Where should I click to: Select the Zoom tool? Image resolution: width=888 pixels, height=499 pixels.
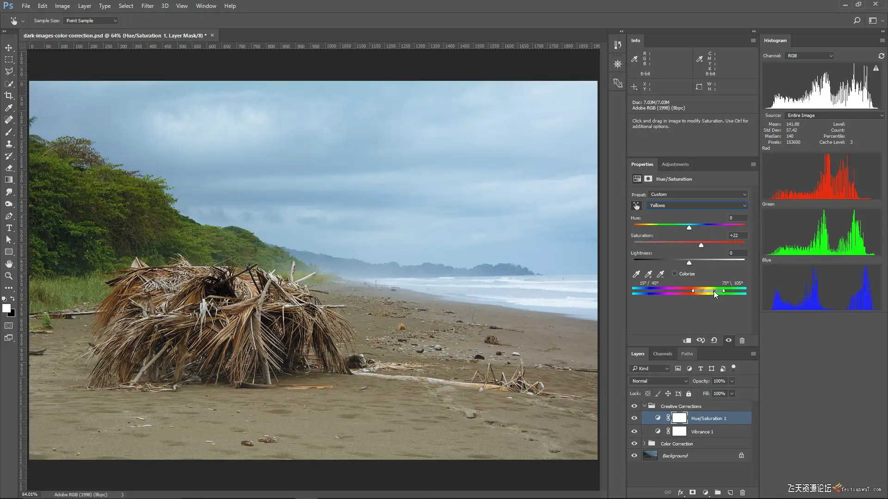(9, 276)
